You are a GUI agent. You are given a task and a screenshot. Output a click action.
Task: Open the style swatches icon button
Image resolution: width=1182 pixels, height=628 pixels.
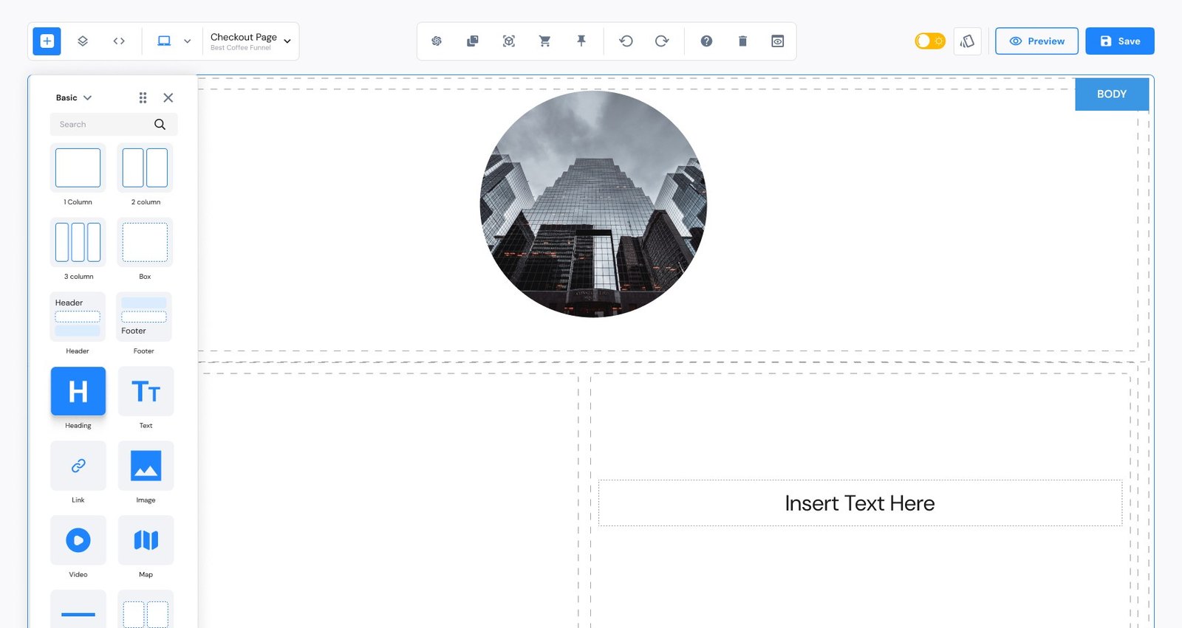point(967,41)
